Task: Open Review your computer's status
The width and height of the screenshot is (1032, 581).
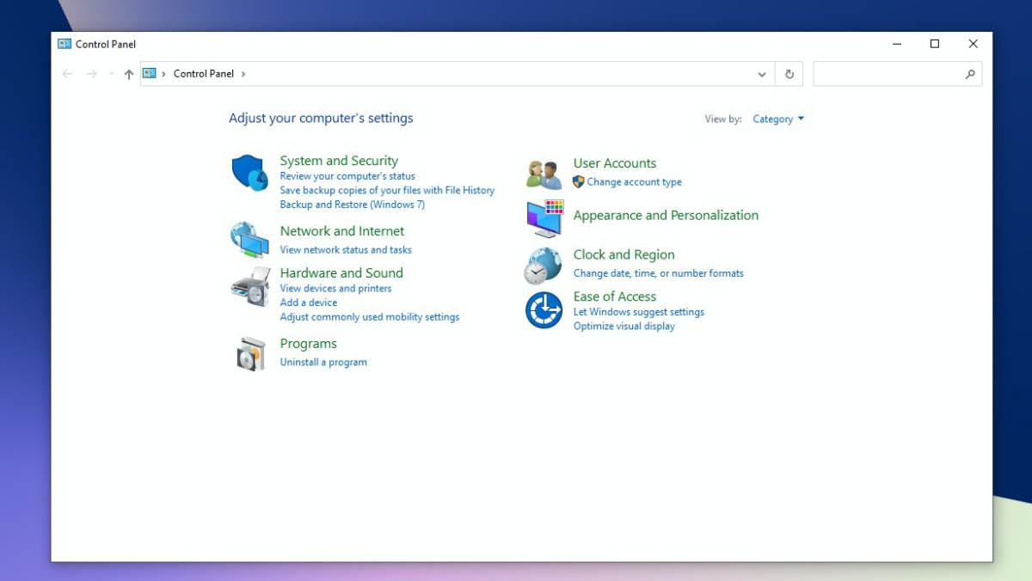Action: [x=347, y=176]
